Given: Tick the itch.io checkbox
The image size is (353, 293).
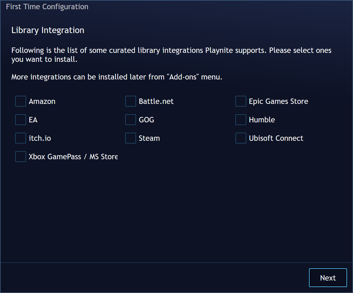Looking at the screenshot, I should pos(21,138).
